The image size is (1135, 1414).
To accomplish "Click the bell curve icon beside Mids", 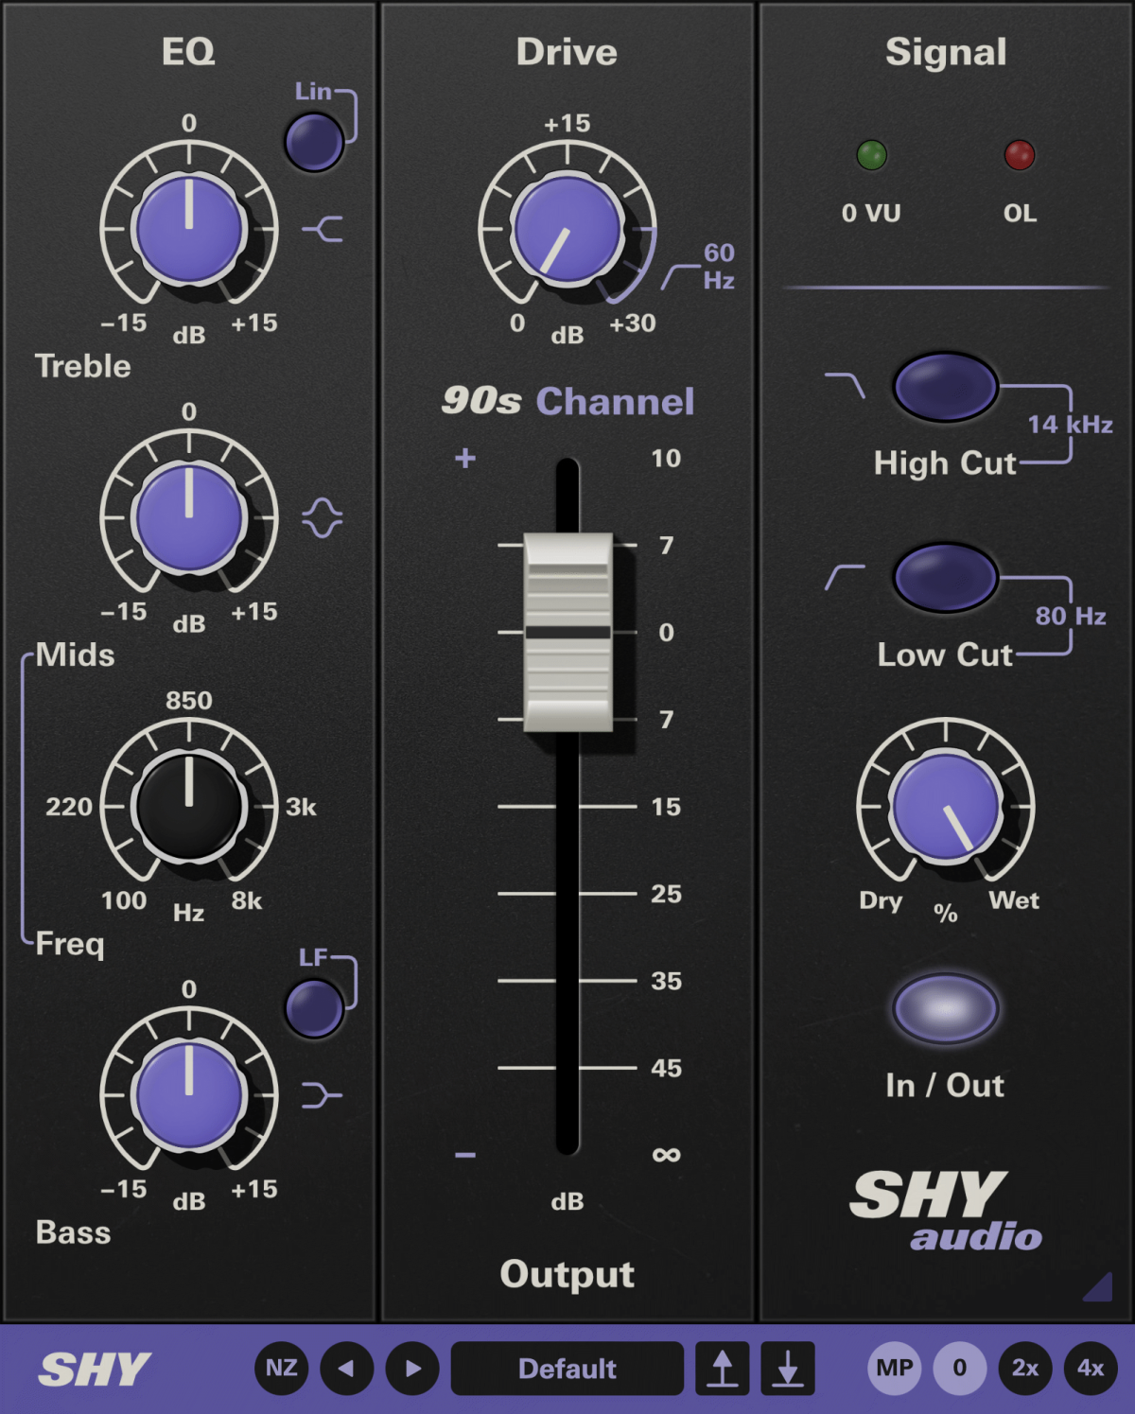I will 323,517.
